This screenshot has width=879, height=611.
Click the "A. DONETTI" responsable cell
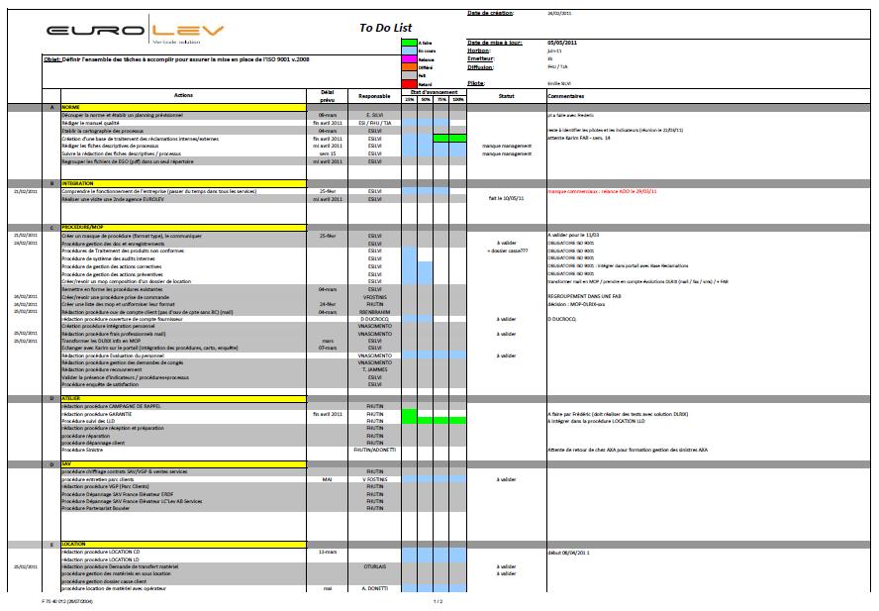pyautogui.click(x=374, y=588)
